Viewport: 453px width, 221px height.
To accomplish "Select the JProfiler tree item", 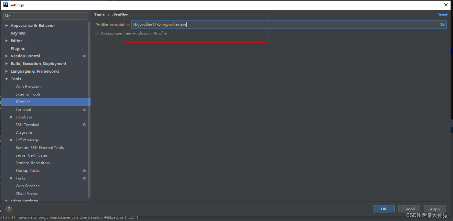I will 46,102.
